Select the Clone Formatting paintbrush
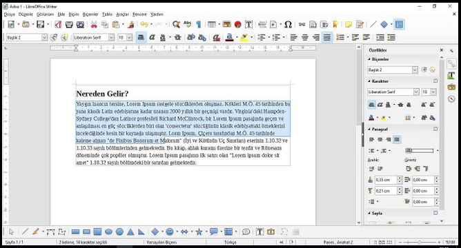461x248 pixels. pos(131,24)
